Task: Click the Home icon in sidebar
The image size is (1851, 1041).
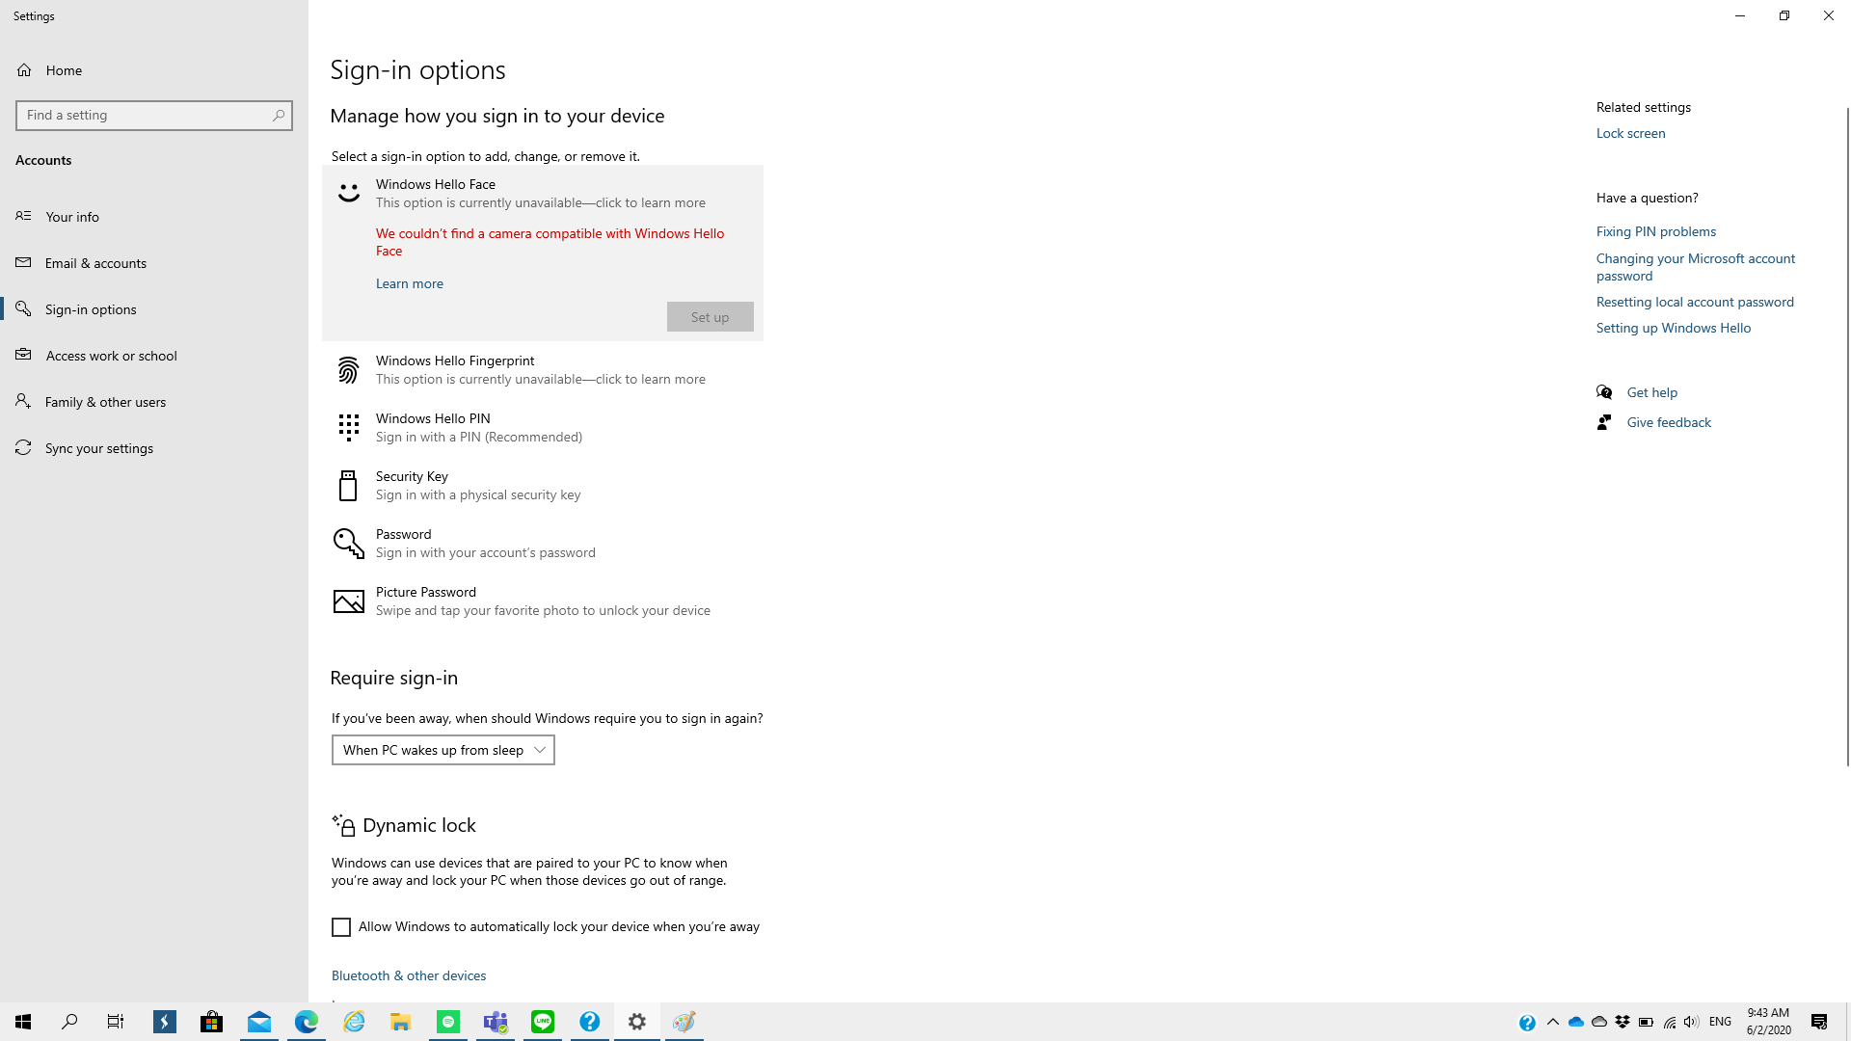Action: point(24,70)
